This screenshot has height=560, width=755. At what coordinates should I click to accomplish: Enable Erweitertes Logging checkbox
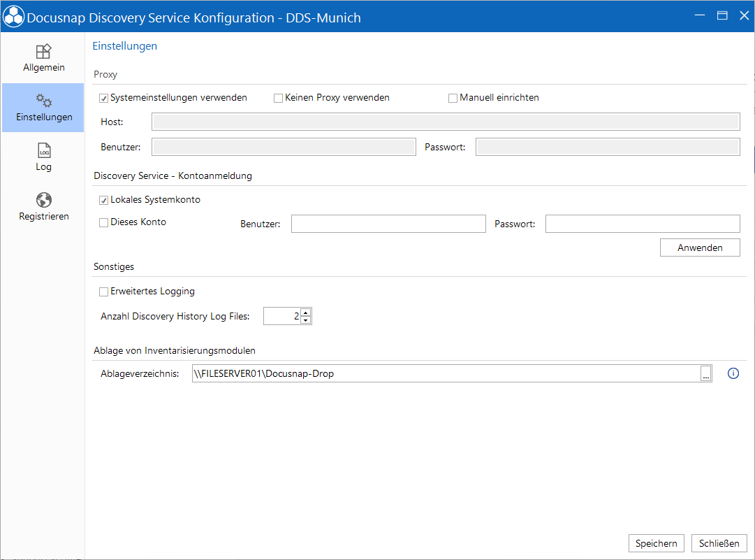103,292
